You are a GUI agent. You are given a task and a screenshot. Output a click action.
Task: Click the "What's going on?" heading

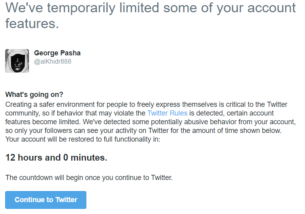pyautogui.click(x=34, y=95)
